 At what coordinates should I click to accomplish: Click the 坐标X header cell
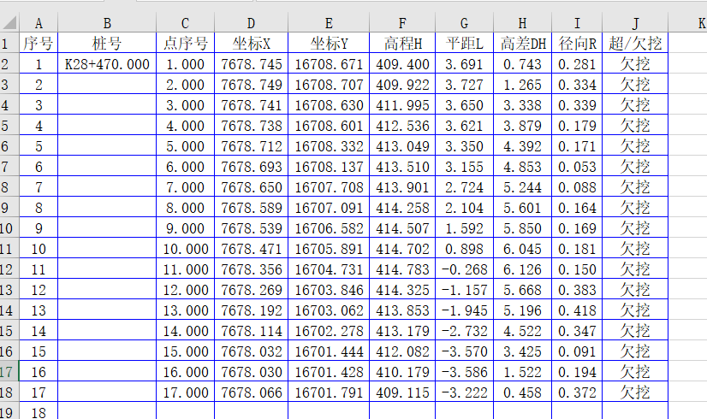pyautogui.click(x=251, y=44)
